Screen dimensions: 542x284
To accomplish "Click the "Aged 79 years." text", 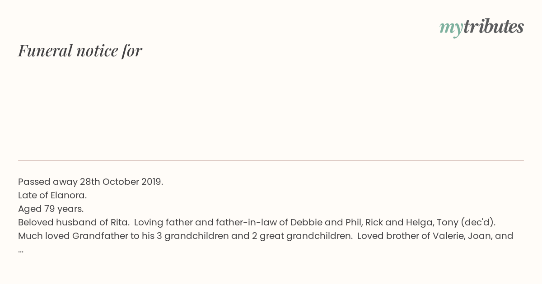I will (51, 209).
